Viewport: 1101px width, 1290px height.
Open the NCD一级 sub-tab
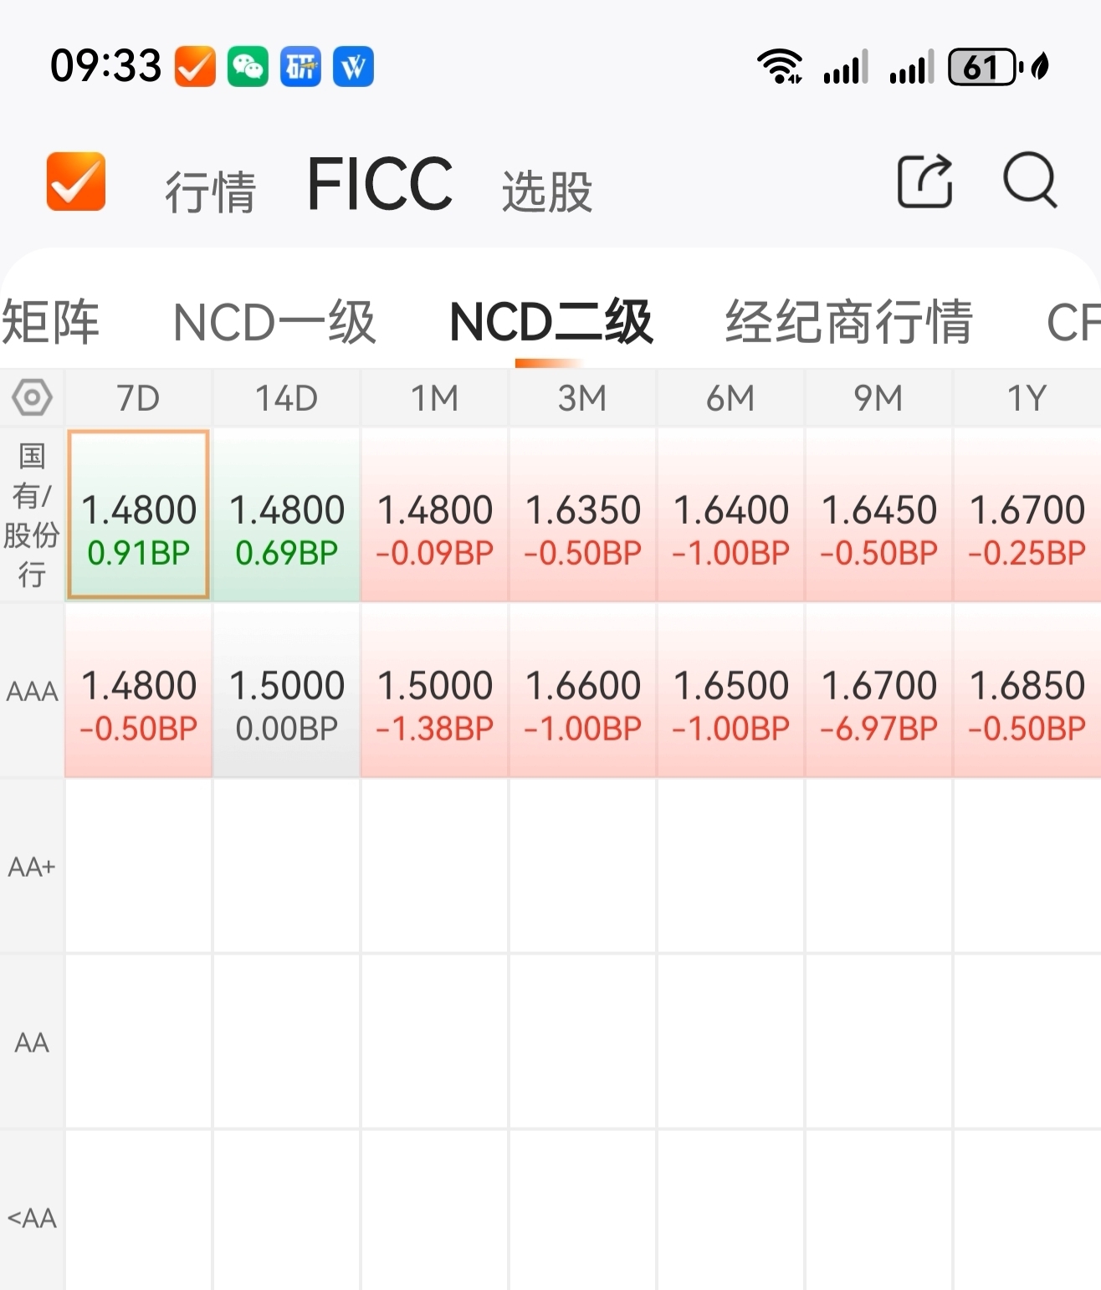click(274, 322)
